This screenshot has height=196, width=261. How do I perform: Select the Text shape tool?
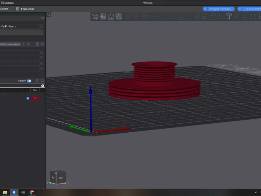pyautogui.click(x=229, y=16)
